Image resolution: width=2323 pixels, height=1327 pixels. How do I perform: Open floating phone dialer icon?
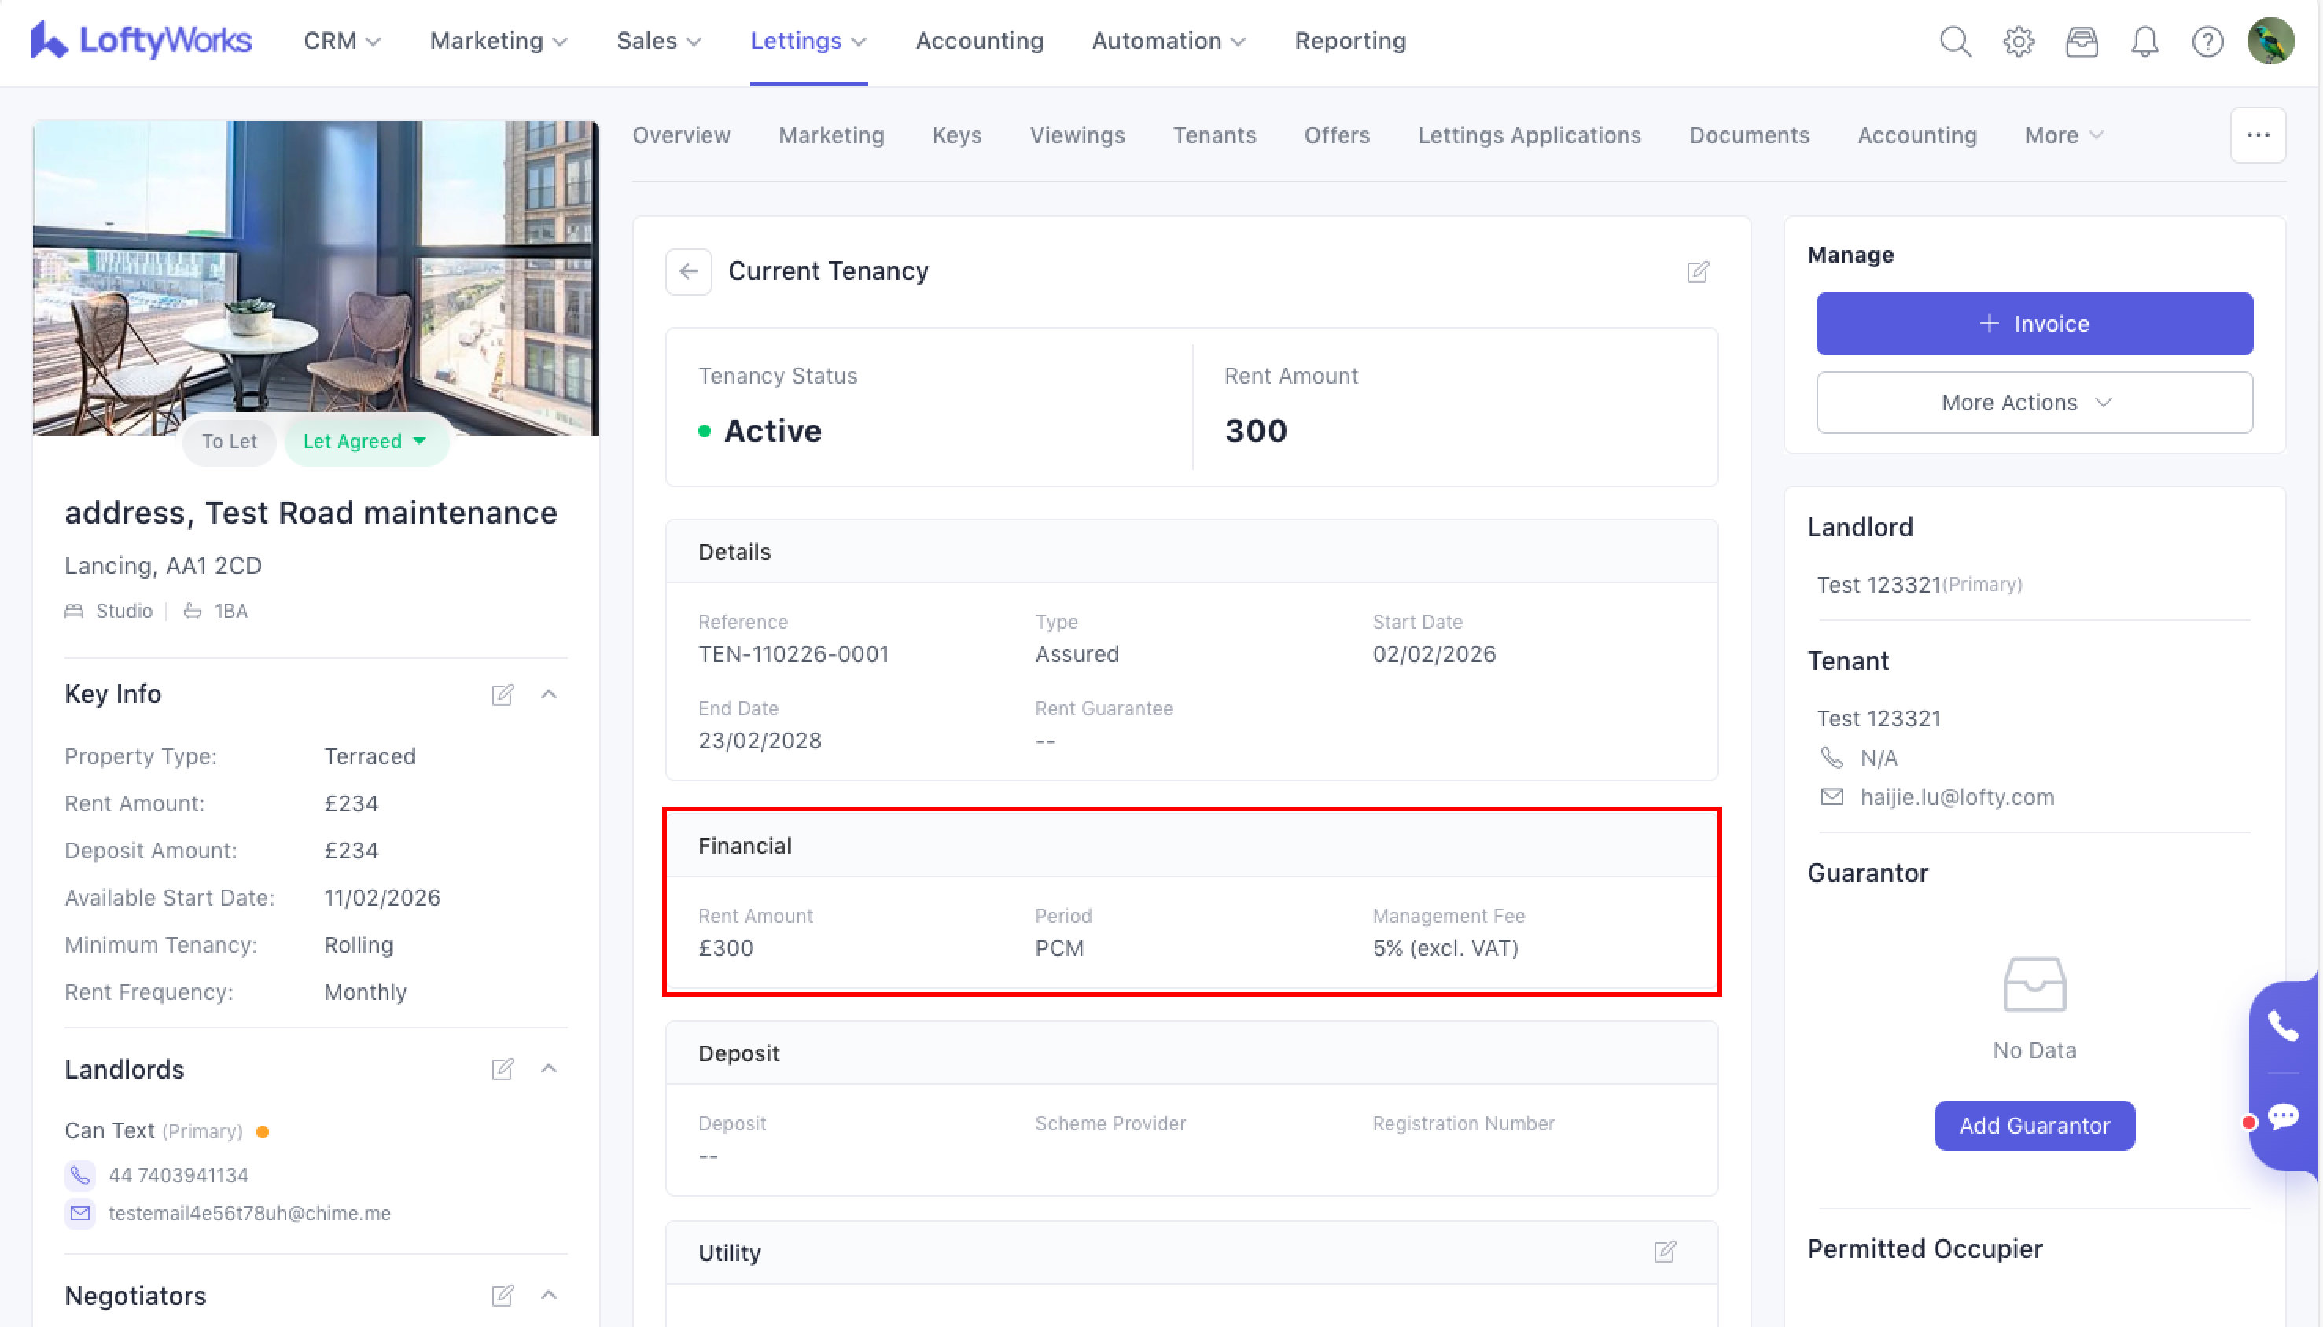click(2283, 1026)
